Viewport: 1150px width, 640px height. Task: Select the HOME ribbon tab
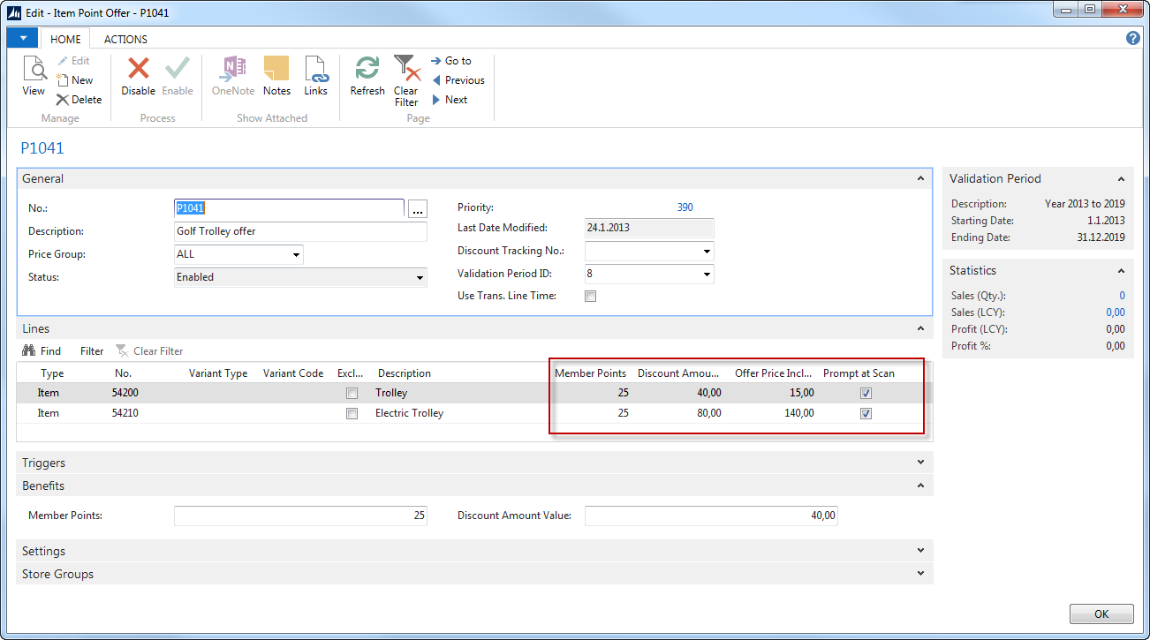coord(65,39)
